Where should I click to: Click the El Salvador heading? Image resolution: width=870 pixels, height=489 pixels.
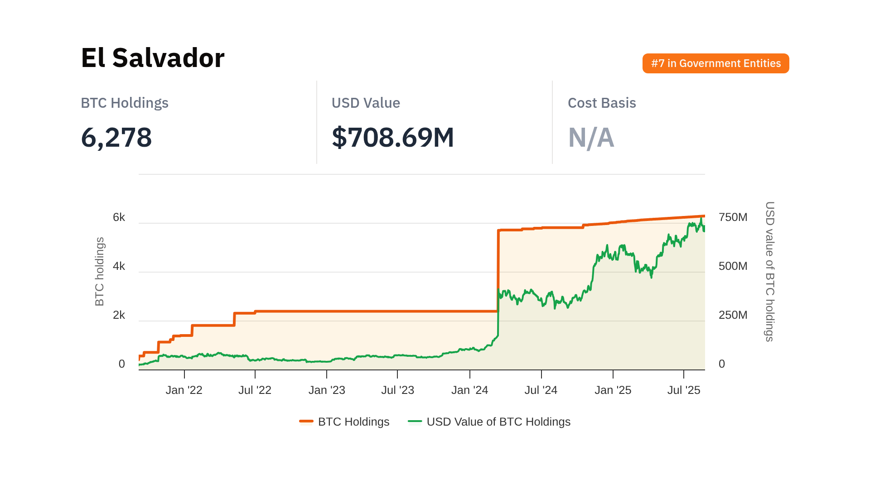coord(153,58)
